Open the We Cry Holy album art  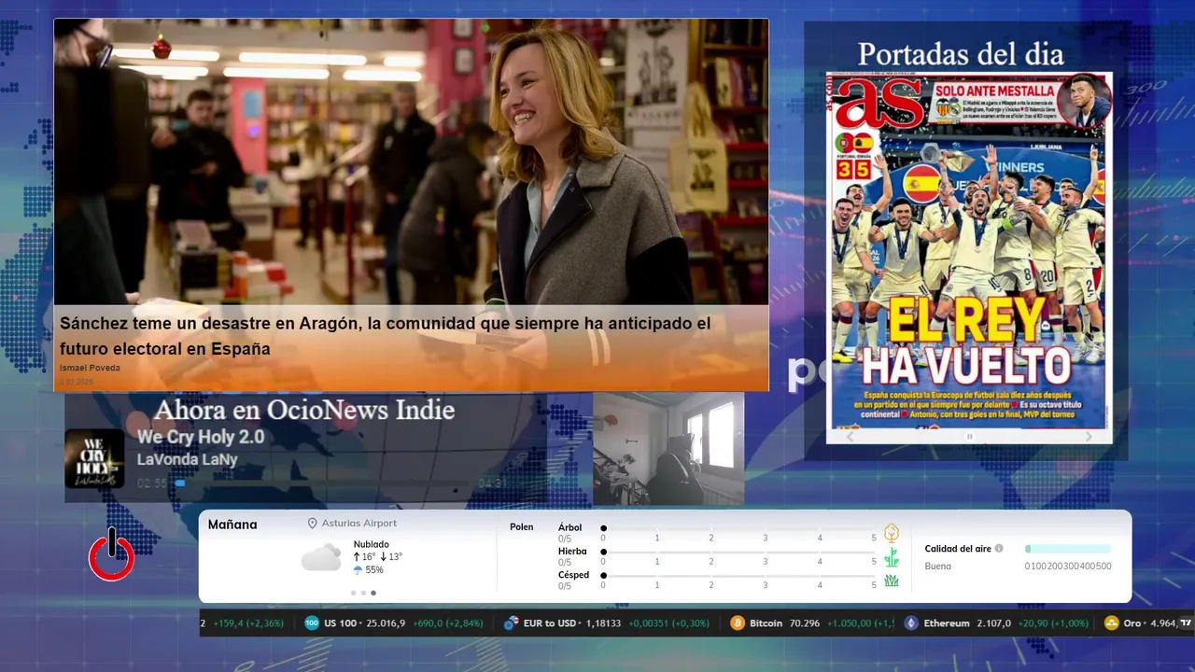point(94,458)
